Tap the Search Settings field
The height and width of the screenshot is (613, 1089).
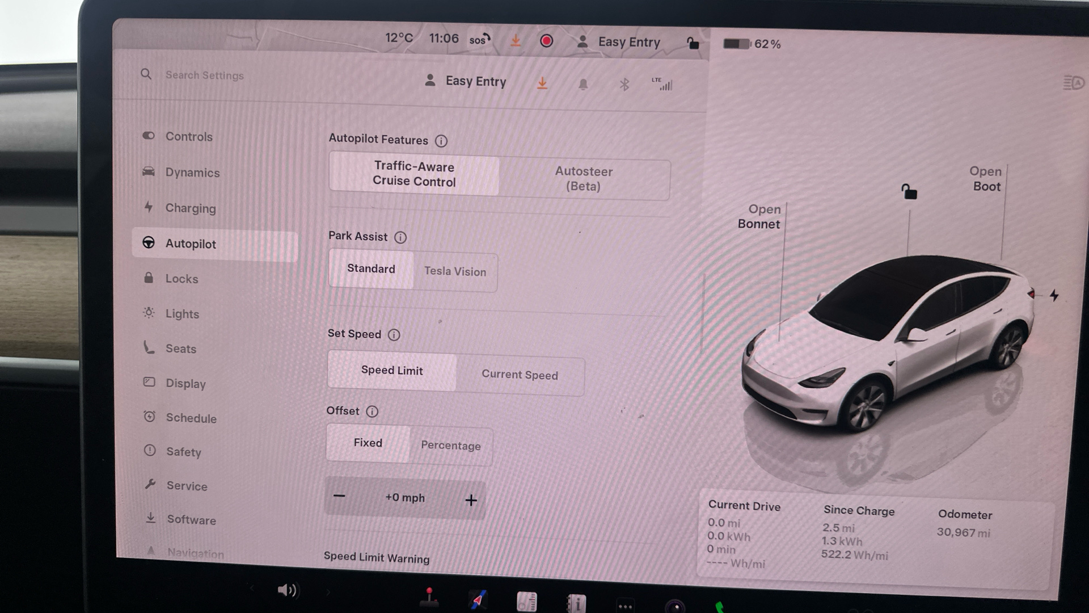click(x=205, y=75)
